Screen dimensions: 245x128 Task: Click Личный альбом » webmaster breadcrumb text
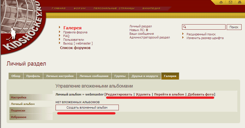pos(80,94)
